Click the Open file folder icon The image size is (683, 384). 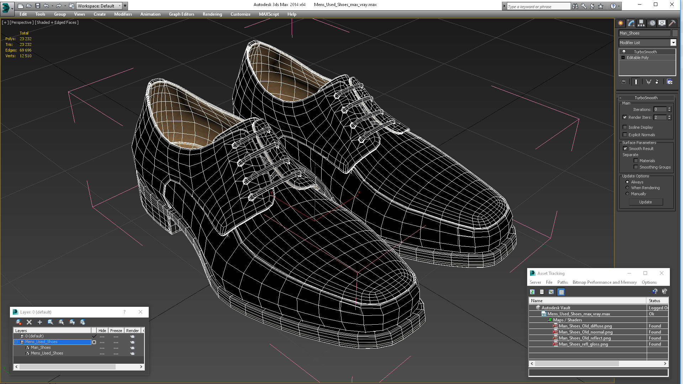pyautogui.click(x=29, y=6)
